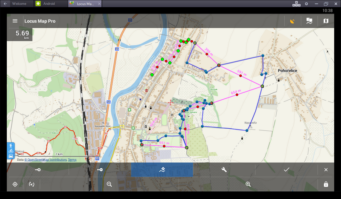The height and width of the screenshot is (199, 341).
Task: Choose the cycling routing profile
Action: pyautogui.click(x=11, y=151)
